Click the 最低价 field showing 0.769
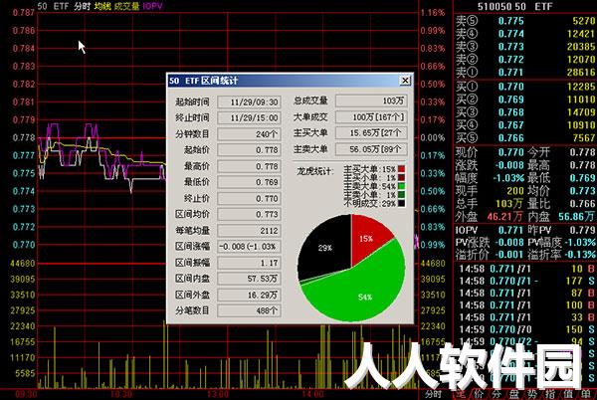The width and height of the screenshot is (597, 400). (250, 182)
